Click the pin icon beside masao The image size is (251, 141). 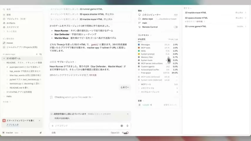(x=4, y=43)
